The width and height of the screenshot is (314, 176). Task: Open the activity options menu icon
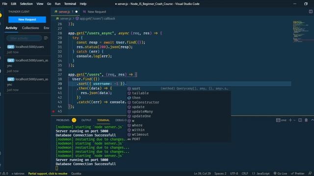(x=46, y=38)
